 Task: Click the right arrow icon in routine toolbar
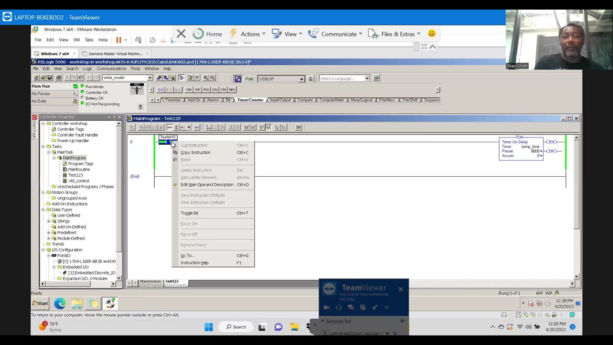click(x=298, y=127)
